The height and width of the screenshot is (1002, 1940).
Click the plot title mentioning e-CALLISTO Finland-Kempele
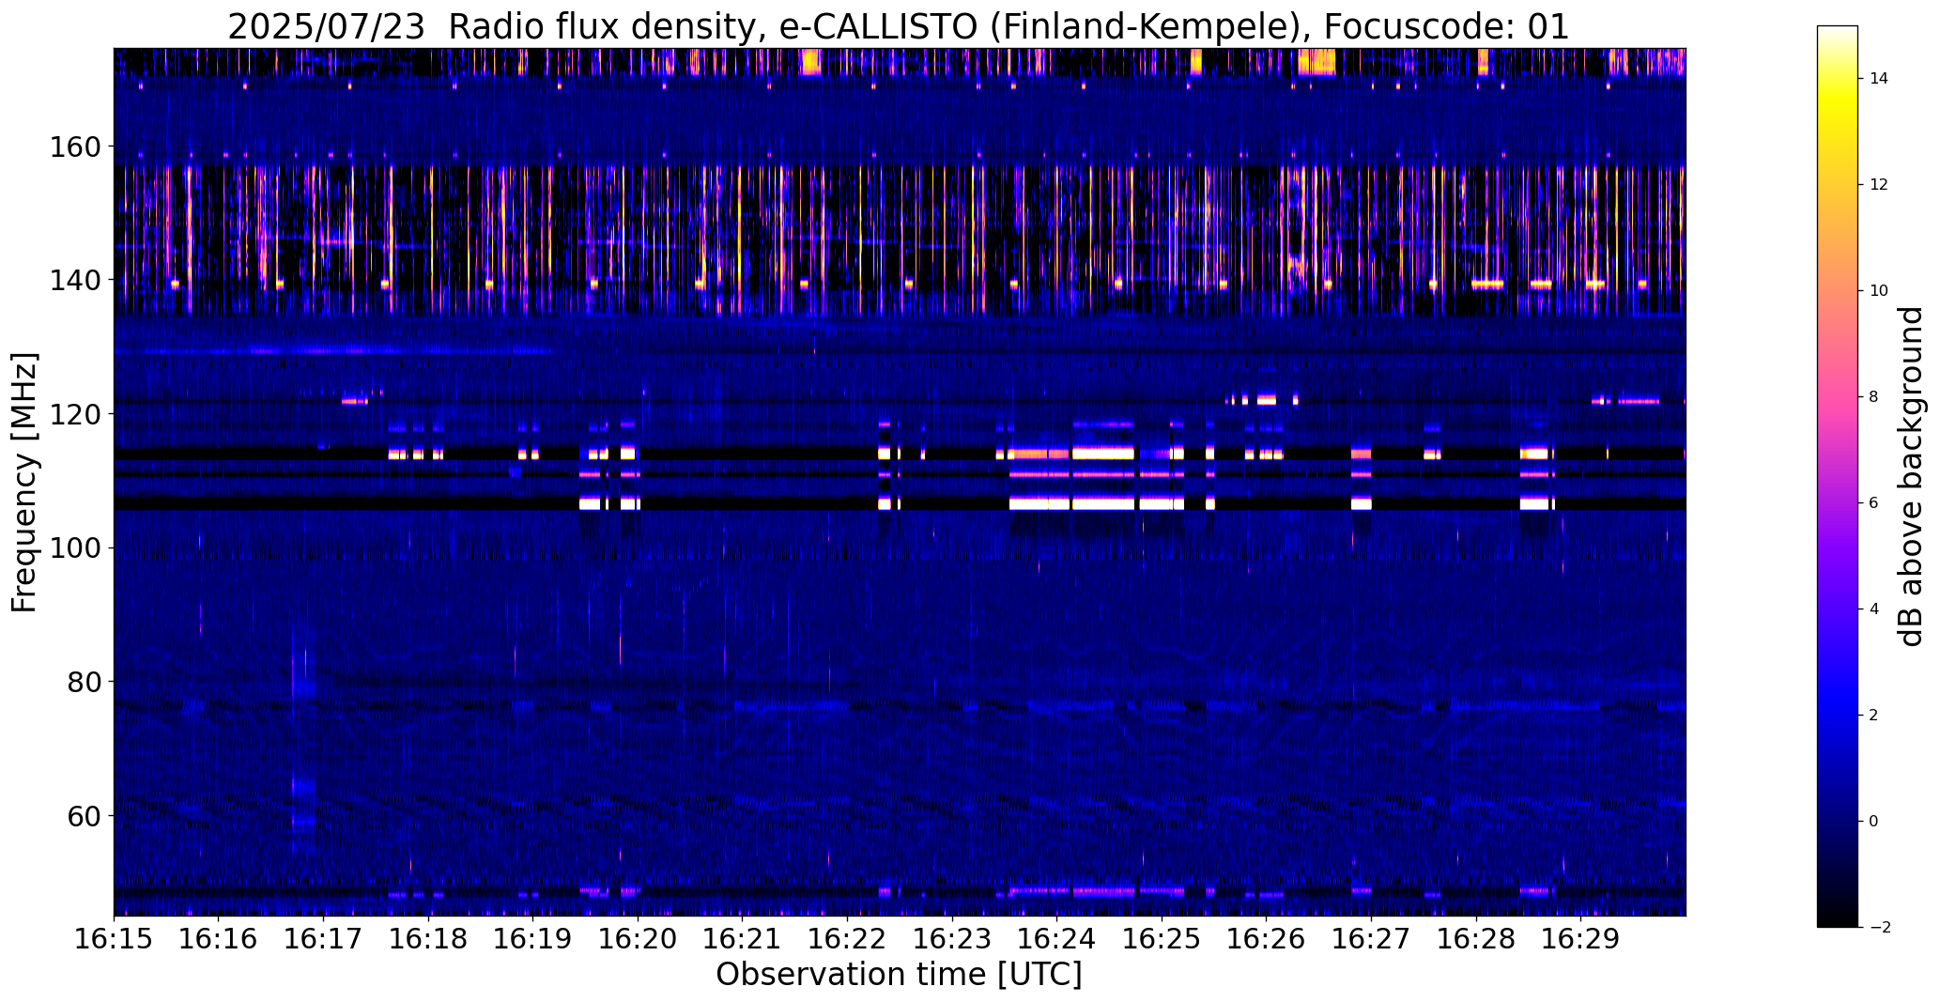(899, 26)
